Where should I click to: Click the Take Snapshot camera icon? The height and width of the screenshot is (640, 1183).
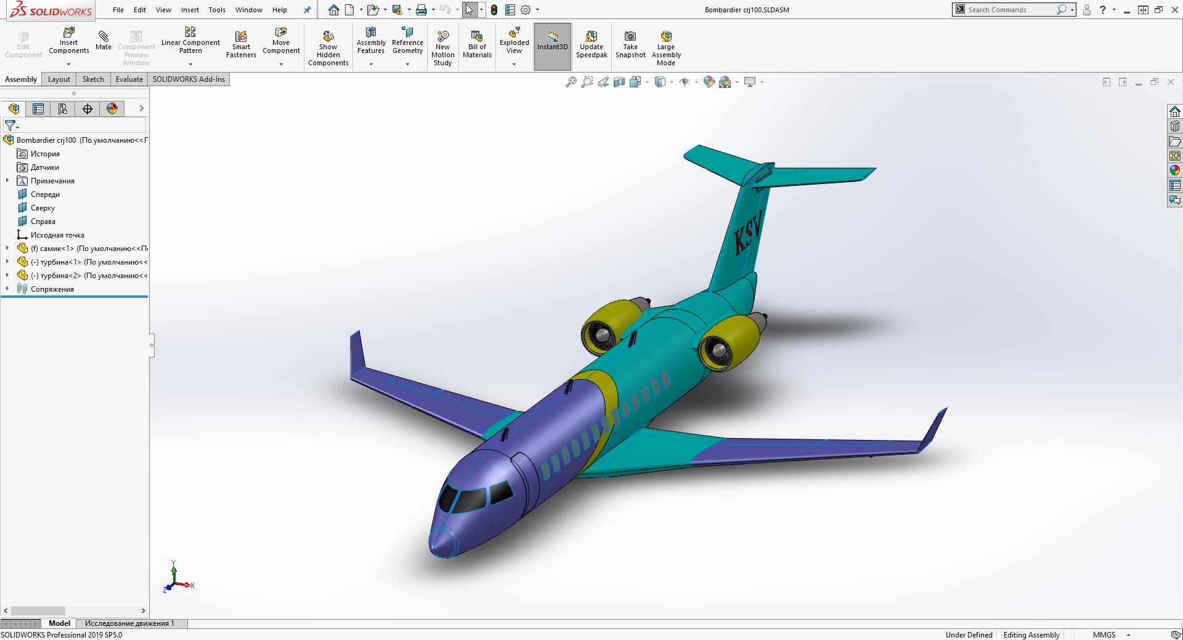coord(630,36)
